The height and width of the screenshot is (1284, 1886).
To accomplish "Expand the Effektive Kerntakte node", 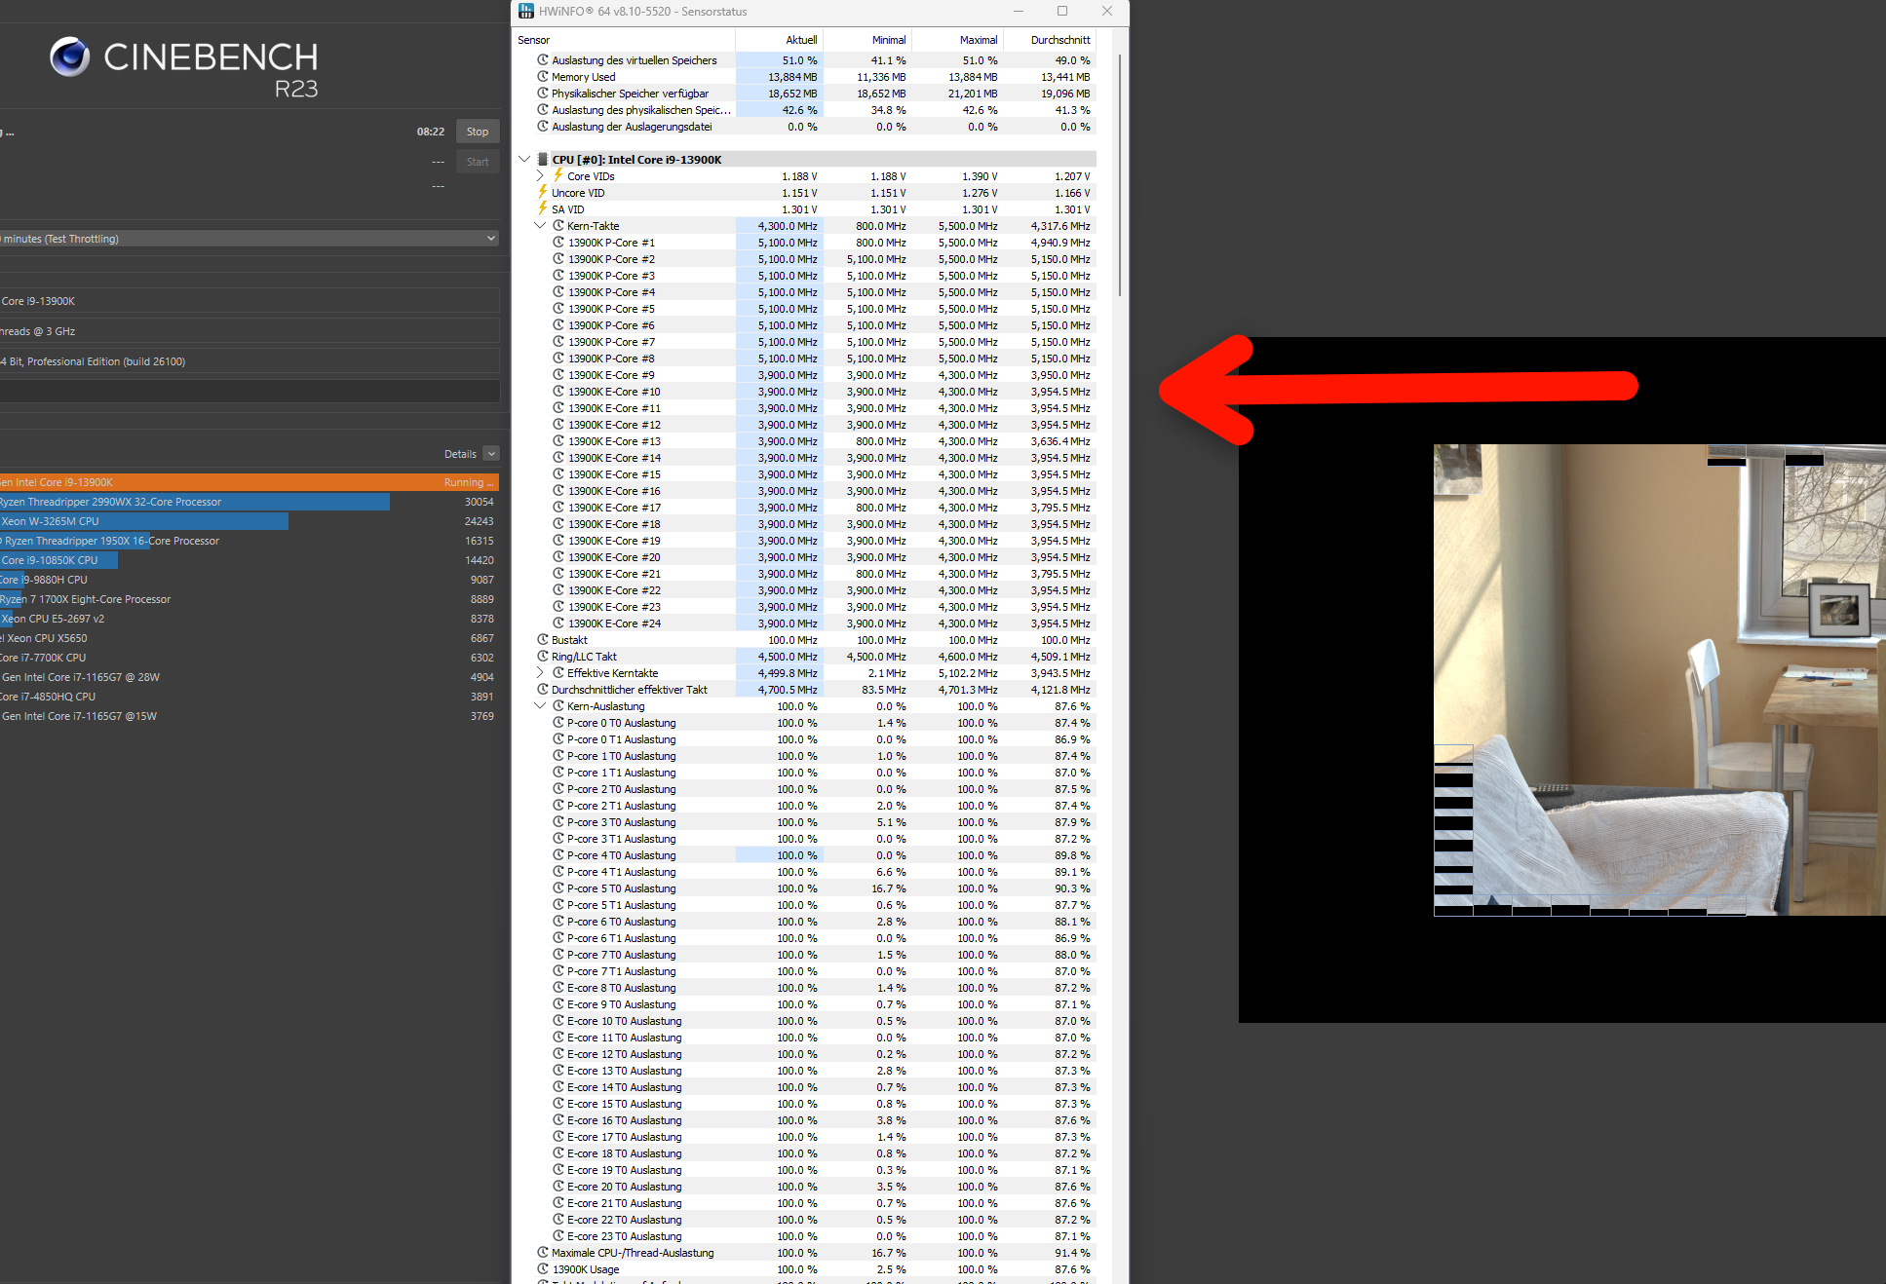I will click(540, 672).
